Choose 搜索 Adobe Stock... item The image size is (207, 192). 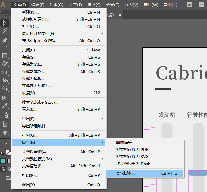[59, 102]
